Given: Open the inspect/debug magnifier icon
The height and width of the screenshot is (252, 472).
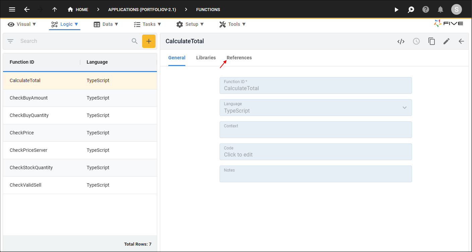Looking at the screenshot, I should [x=411, y=9].
